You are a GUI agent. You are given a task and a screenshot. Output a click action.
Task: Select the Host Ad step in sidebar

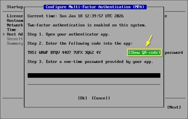(15, 34)
